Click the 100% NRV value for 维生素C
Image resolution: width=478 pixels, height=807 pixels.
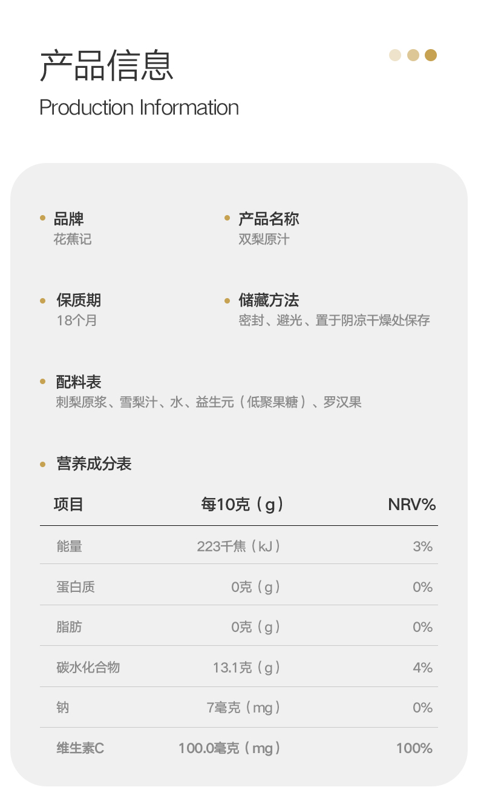pyautogui.click(x=414, y=748)
